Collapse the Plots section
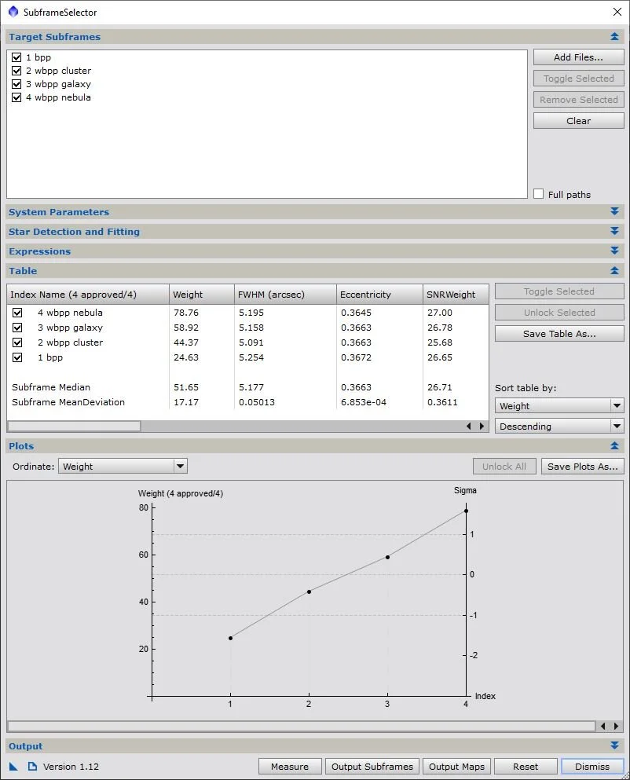The width and height of the screenshot is (630, 780). click(614, 445)
